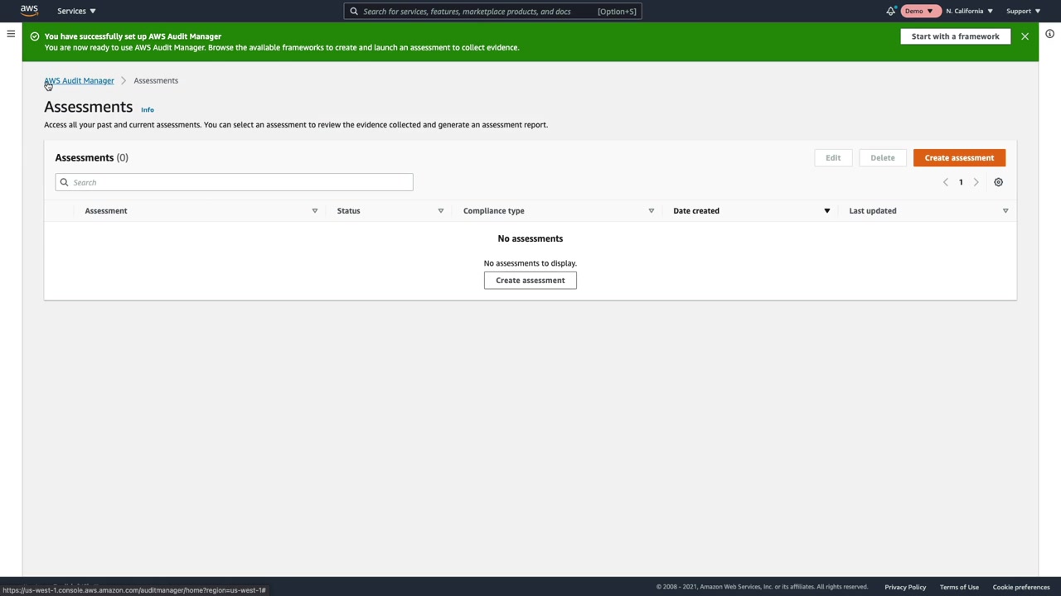Sort by Compliance type column arrow

tap(652, 211)
